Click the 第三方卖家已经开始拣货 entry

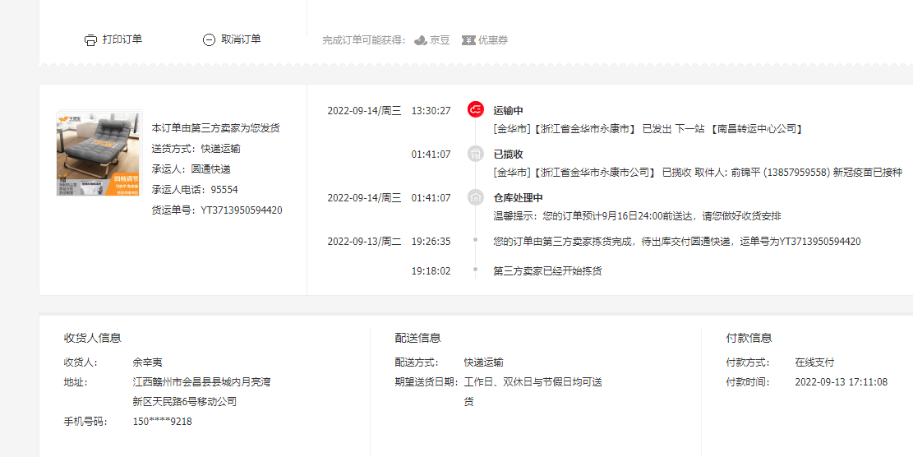tap(547, 270)
